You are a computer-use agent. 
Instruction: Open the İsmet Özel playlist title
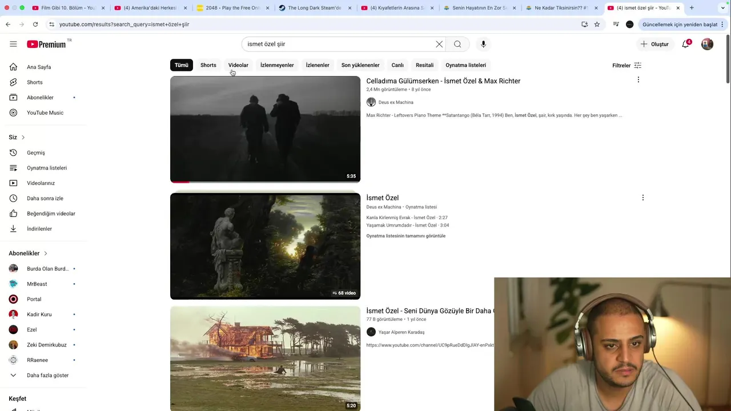[x=383, y=198]
